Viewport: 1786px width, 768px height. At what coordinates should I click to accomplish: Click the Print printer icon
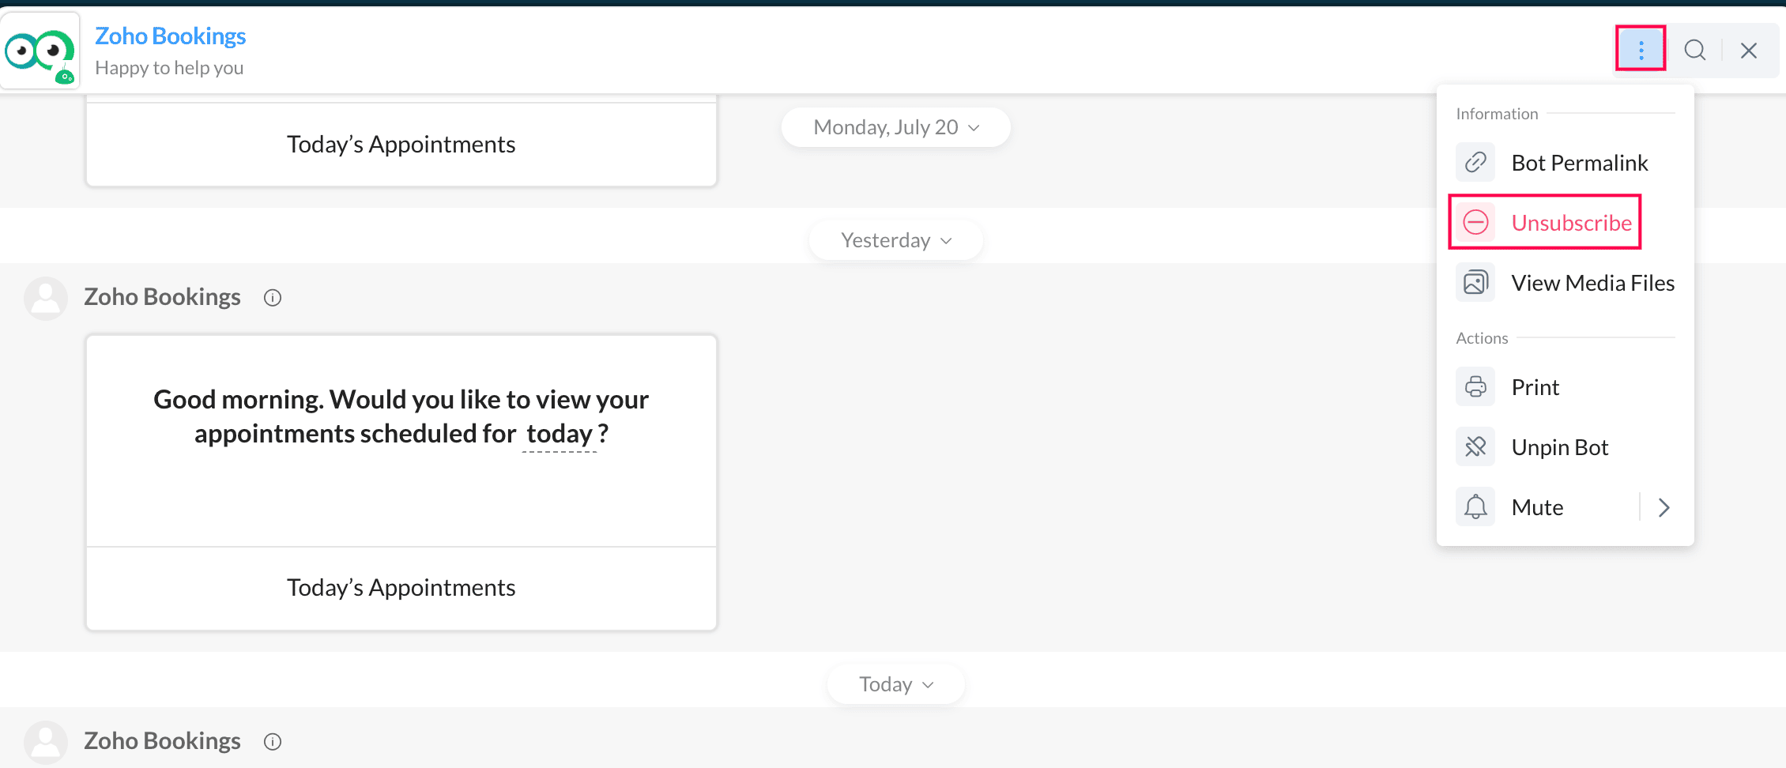click(x=1475, y=387)
